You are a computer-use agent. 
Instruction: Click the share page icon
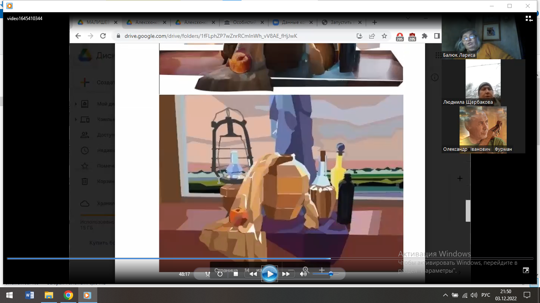tap(372, 36)
